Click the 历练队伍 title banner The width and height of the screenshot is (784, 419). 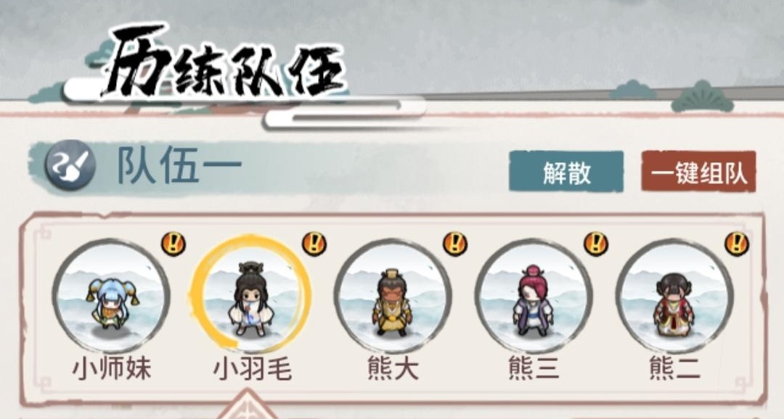tap(223, 62)
